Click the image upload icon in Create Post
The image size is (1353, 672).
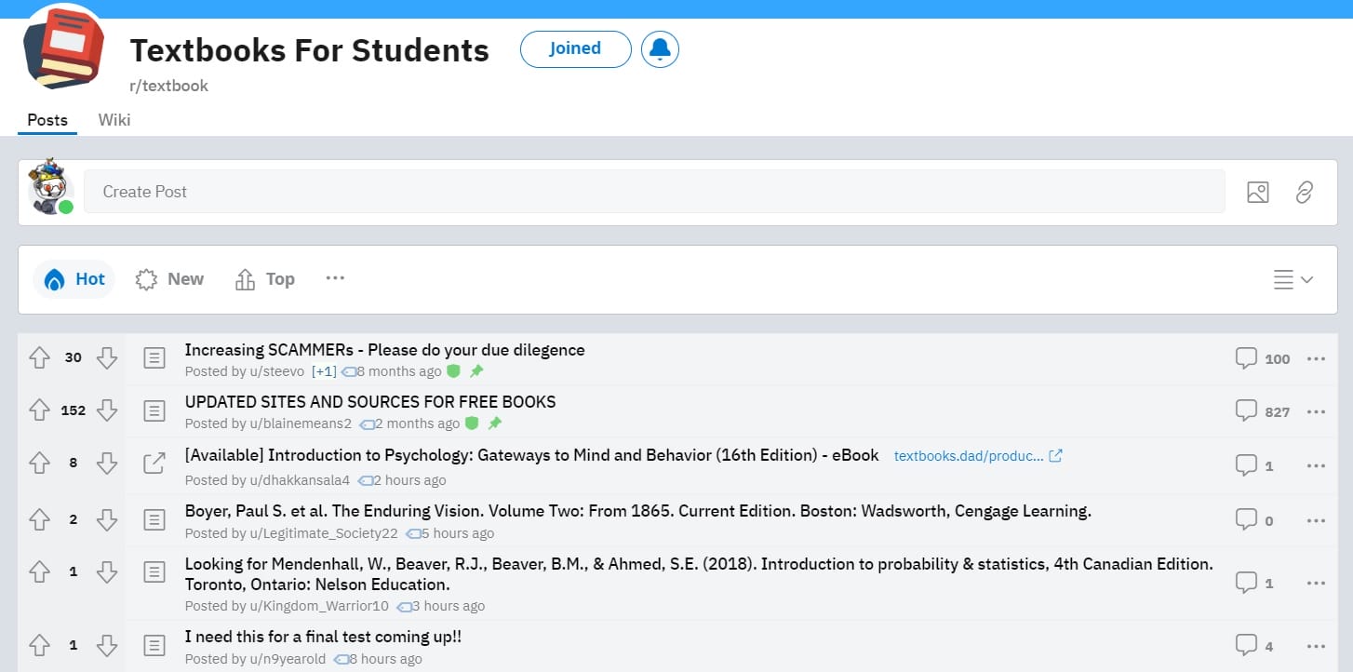(1257, 192)
